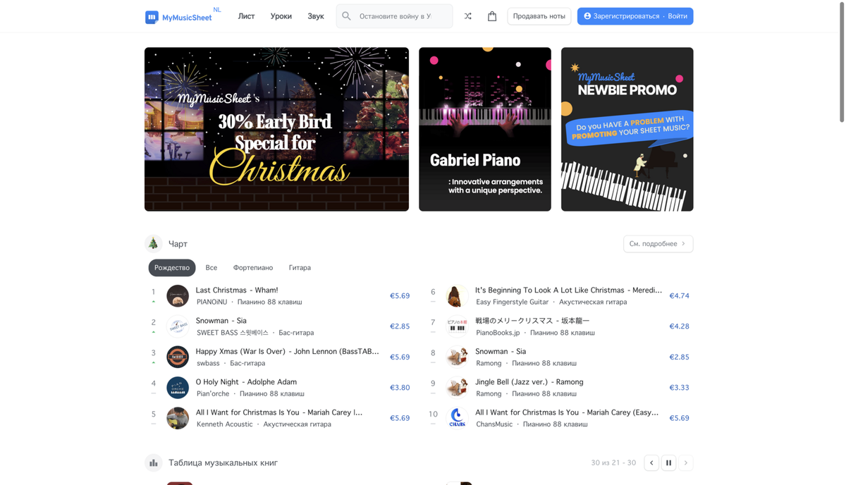This screenshot has height=485, width=846.
Task: Open Newbie Promo banner
Action: point(627,129)
